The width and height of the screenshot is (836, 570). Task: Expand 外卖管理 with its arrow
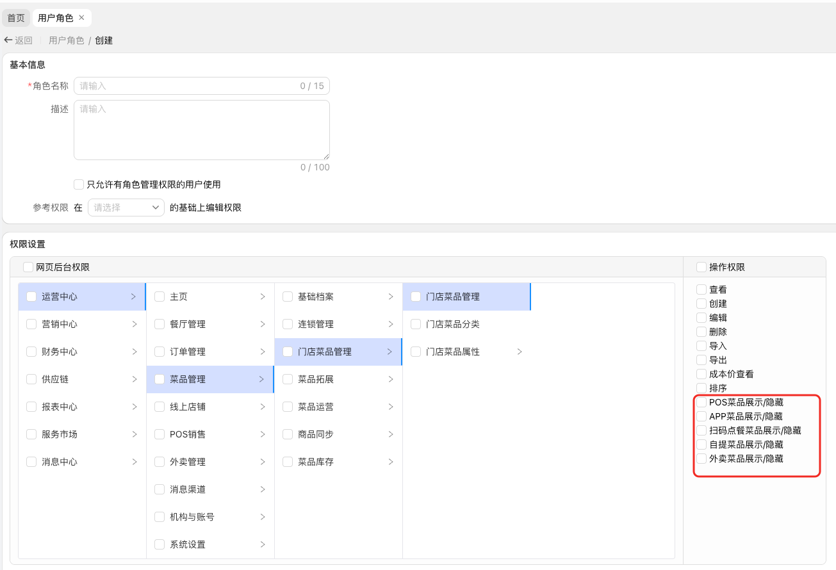[262, 462]
